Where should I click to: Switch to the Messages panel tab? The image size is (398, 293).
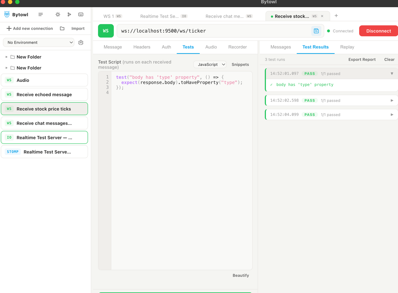coord(281,47)
